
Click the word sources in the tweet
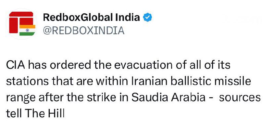click(x=240, y=98)
